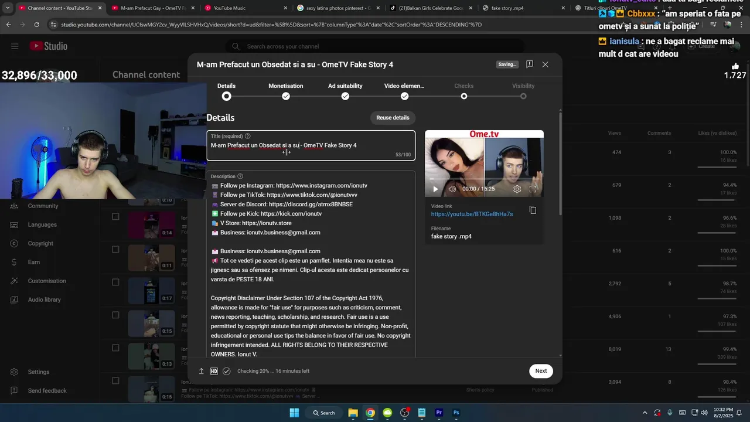Go back in the browser
Viewport: 750px width, 422px height.
[x=8, y=25]
